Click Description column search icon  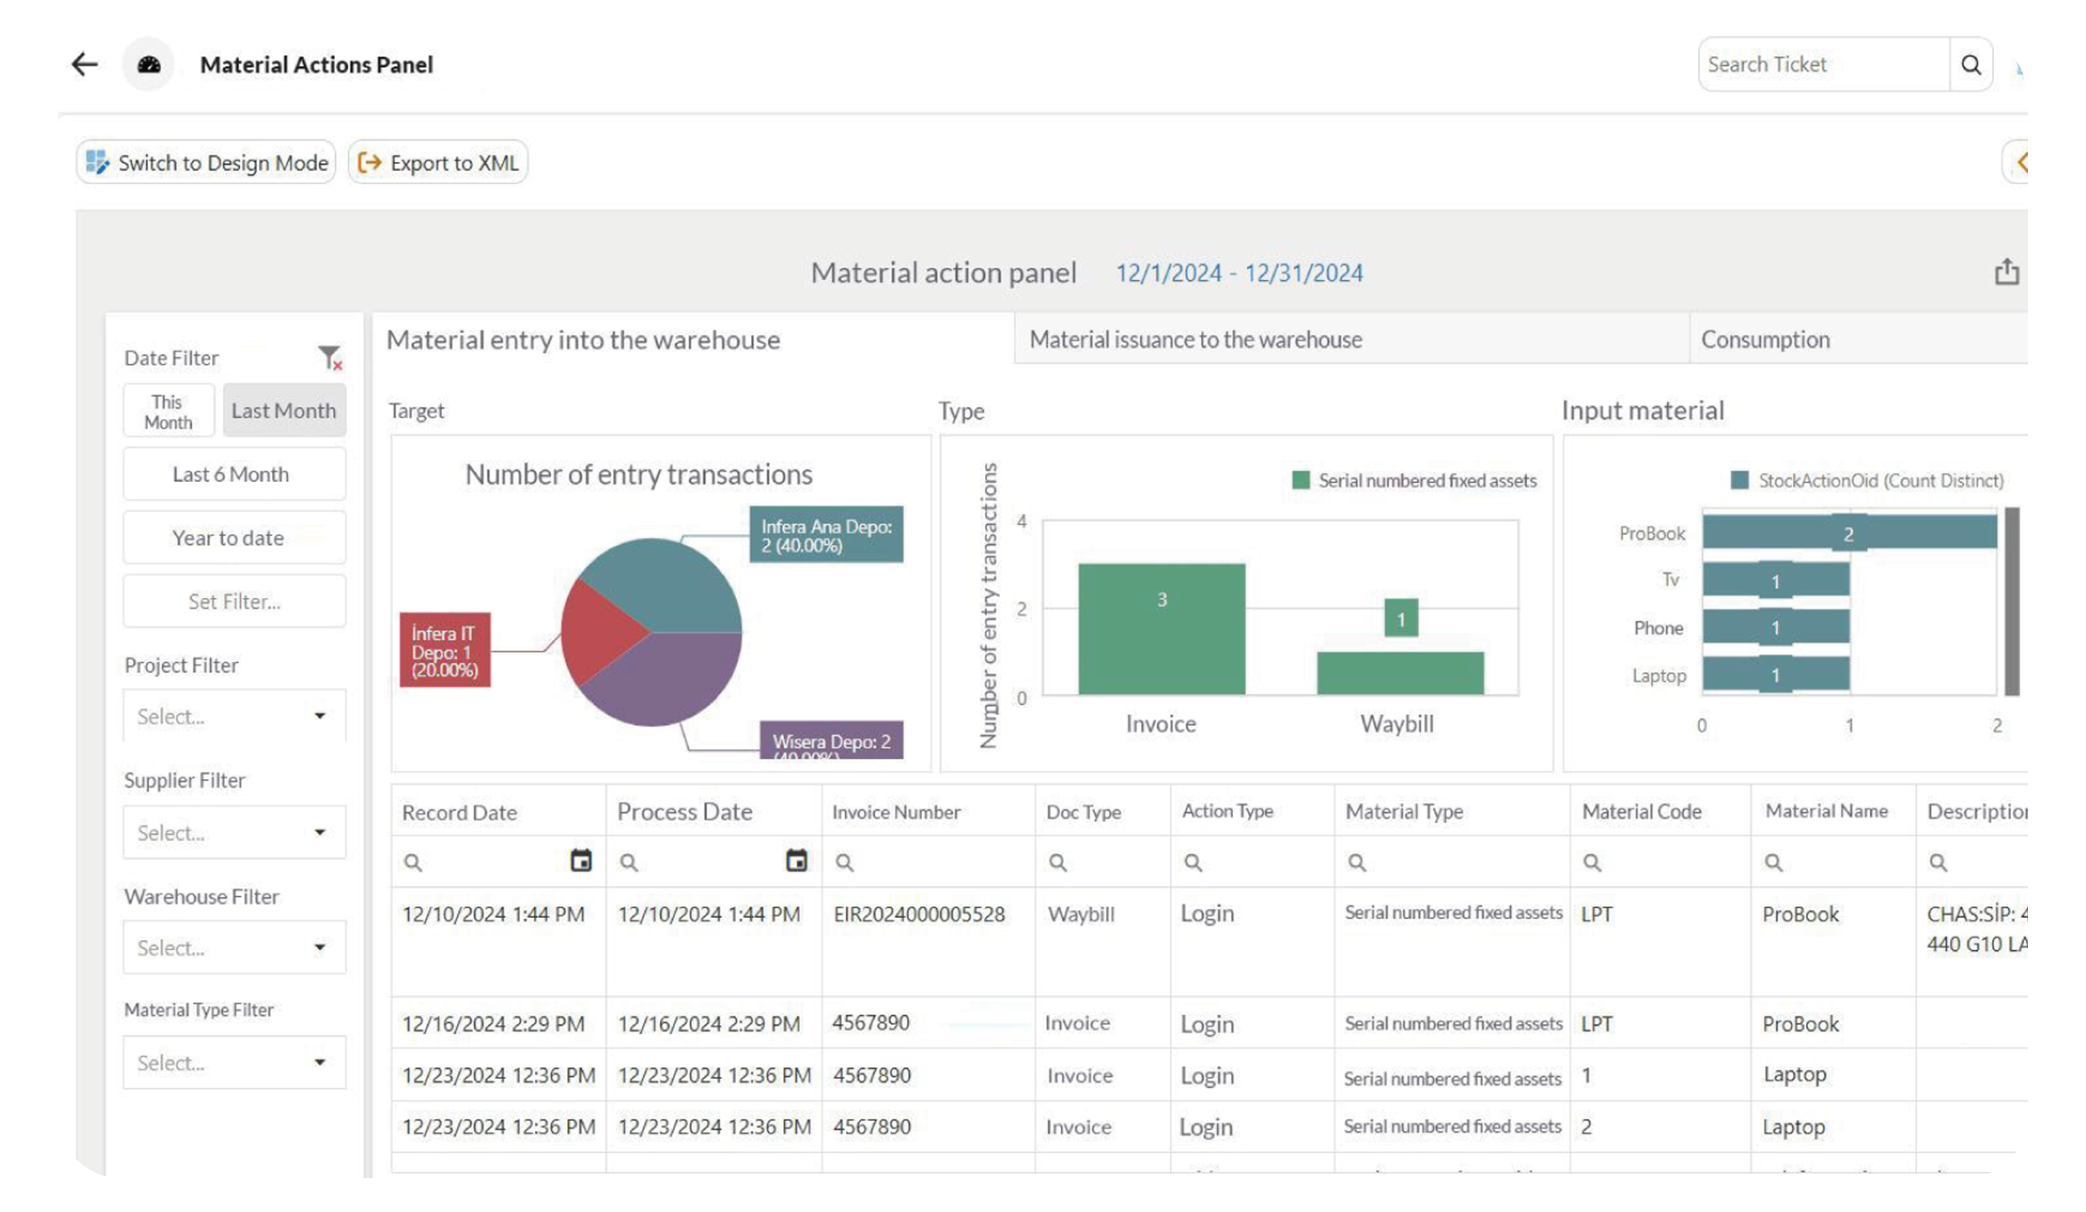(x=1938, y=862)
